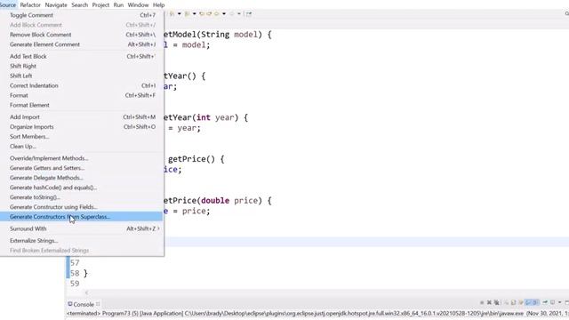The image size is (569, 320).
Task: Open Clean Up dialog
Action: coord(82,147)
